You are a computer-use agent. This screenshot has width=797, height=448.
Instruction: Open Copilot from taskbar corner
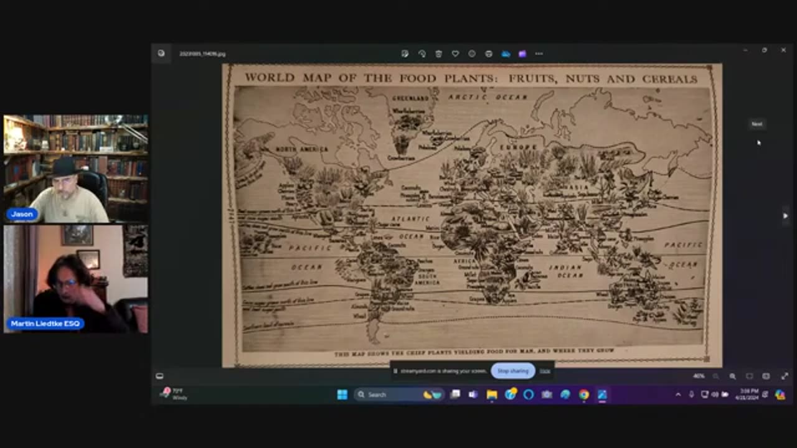pyautogui.click(x=780, y=394)
